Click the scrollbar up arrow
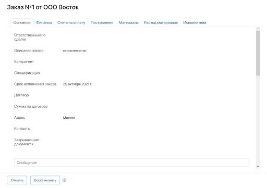Image resolution: width=267 pixels, height=188 pixels. [258, 29]
